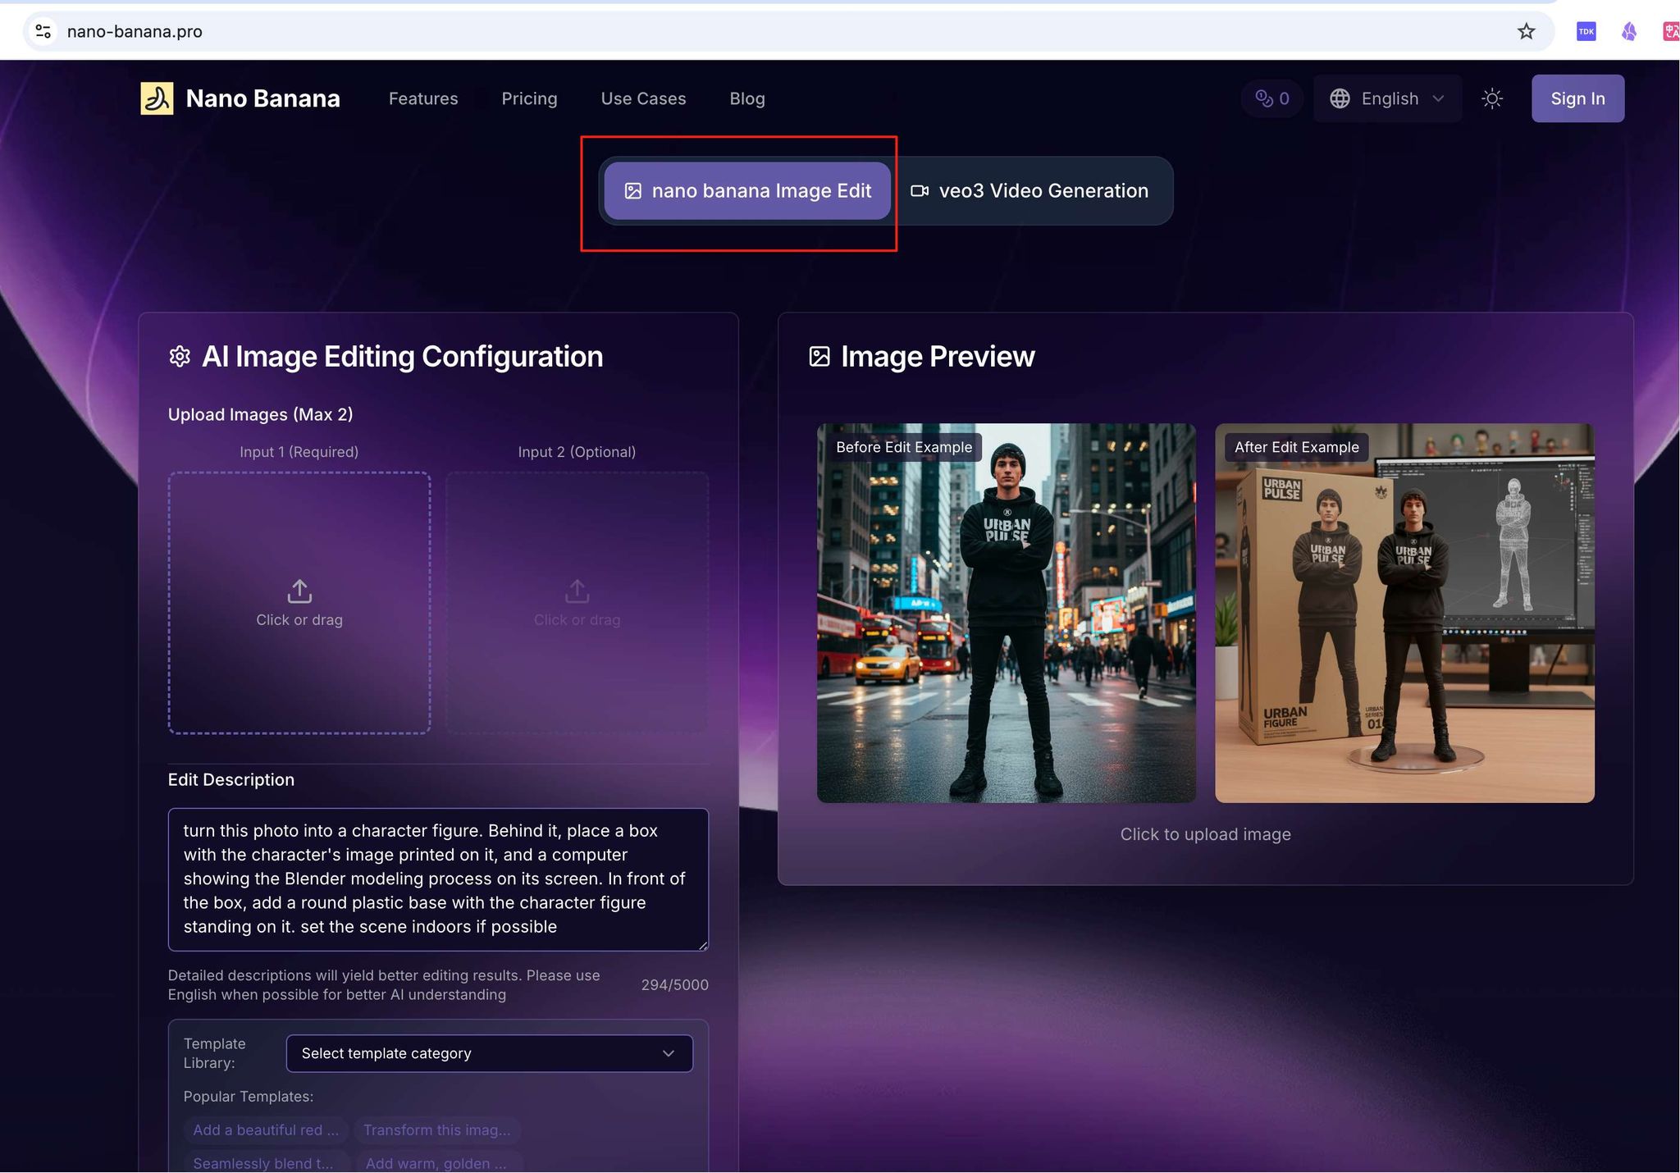The width and height of the screenshot is (1680, 1173).
Task: Open the English language dropdown
Action: pos(1387,98)
